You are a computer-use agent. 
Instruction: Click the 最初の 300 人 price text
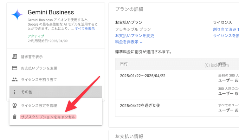click(228, 75)
